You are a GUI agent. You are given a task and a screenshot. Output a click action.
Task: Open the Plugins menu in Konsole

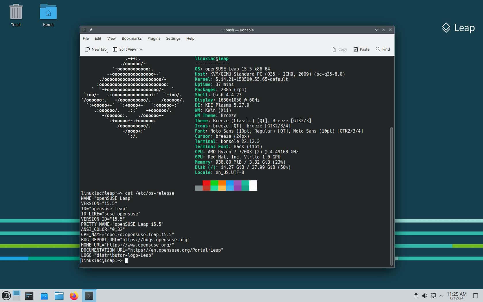coord(154,38)
